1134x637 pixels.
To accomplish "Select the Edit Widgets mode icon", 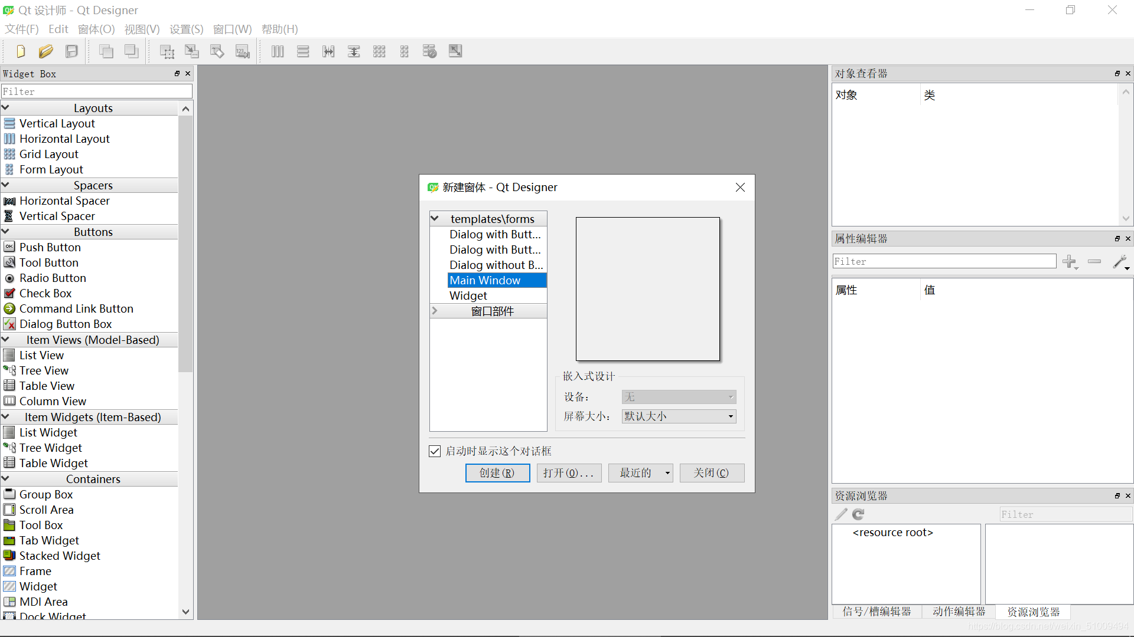I will tap(167, 51).
